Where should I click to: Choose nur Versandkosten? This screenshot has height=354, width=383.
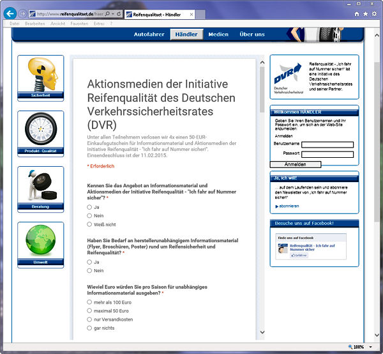[89, 319]
